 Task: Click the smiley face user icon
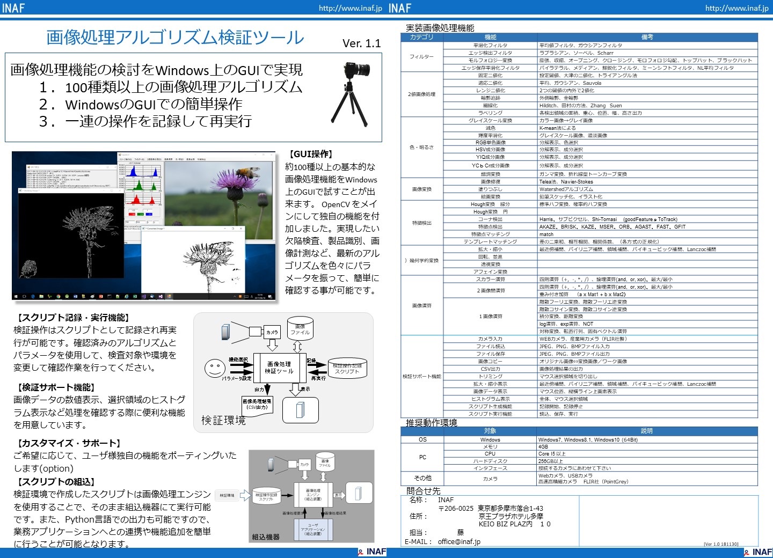click(x=215, y=369)
